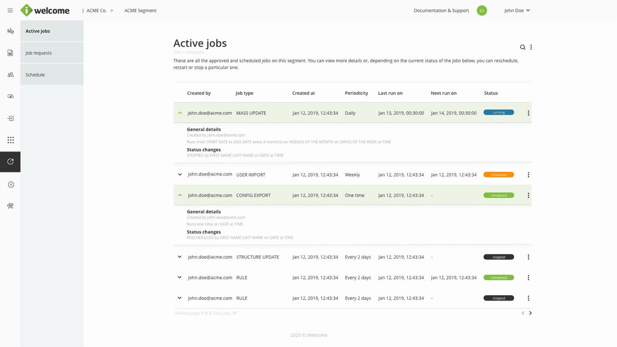Go to next page of jobs
This screenshot has width=617, height=347.
tap(530, 313)
